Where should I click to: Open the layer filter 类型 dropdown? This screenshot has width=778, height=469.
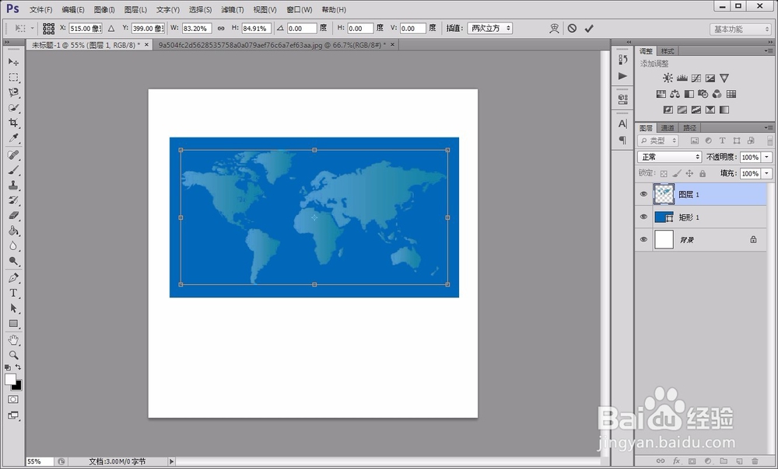point(658,141)
